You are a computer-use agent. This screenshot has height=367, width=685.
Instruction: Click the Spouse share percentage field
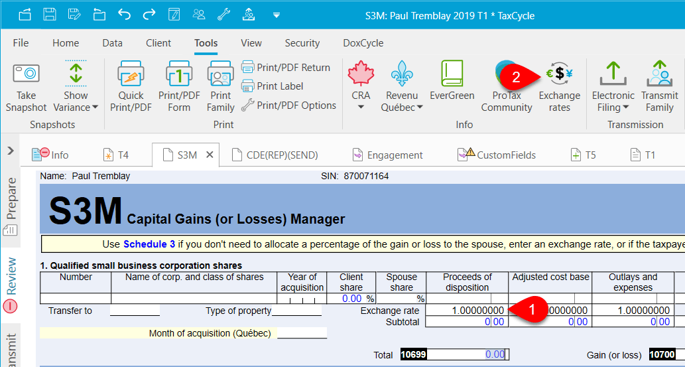[401, 299]
